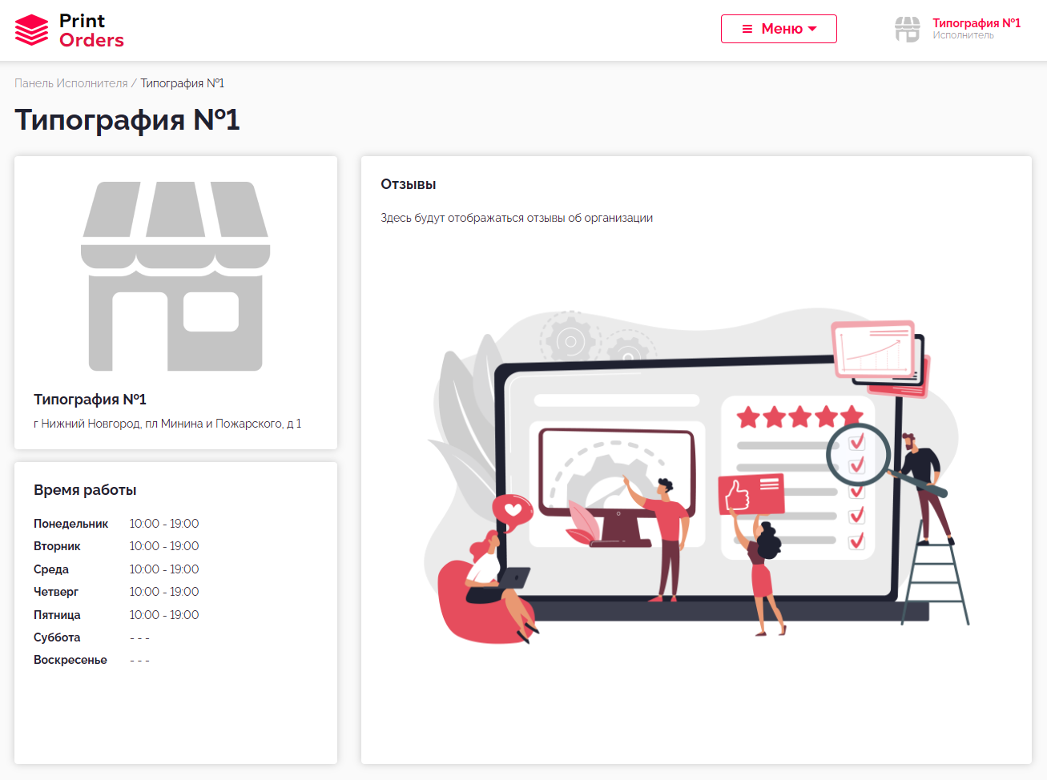Viewport: 1047px width, 780px height.
Task: Click the organization address text
Action: 167,424
